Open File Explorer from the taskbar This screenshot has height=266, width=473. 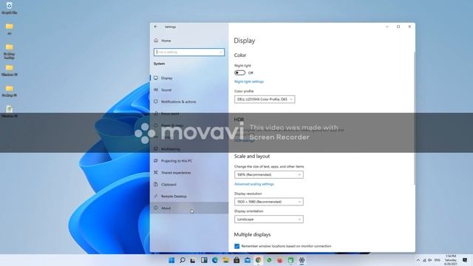[x=225, y=260]
